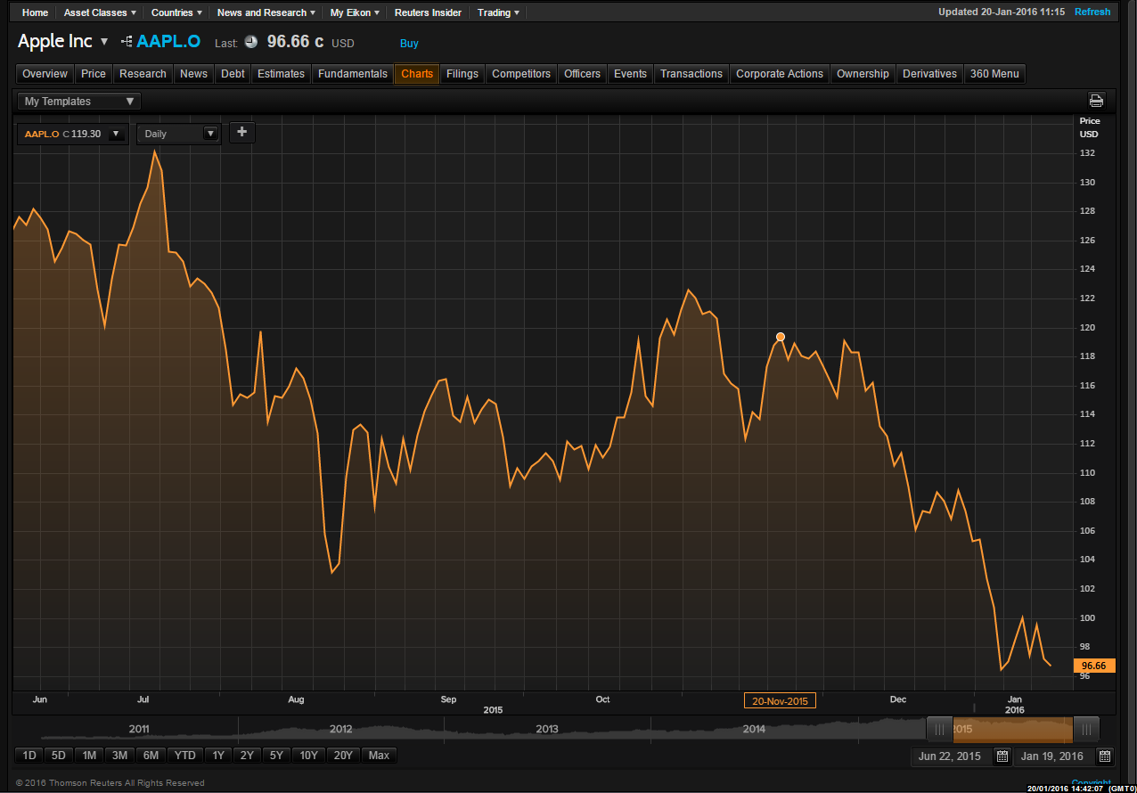View the Estimates tab
Image resolution: width=1137 pixels, height=793 pixels.
[x=281, y=74]
